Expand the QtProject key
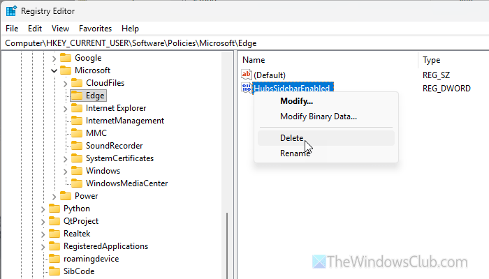This screenshot has height=279, width=489. click(43, 222)
